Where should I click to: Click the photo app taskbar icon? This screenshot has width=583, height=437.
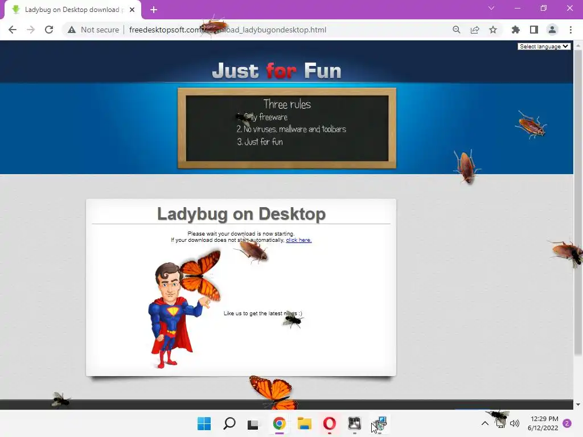point(354,423)
